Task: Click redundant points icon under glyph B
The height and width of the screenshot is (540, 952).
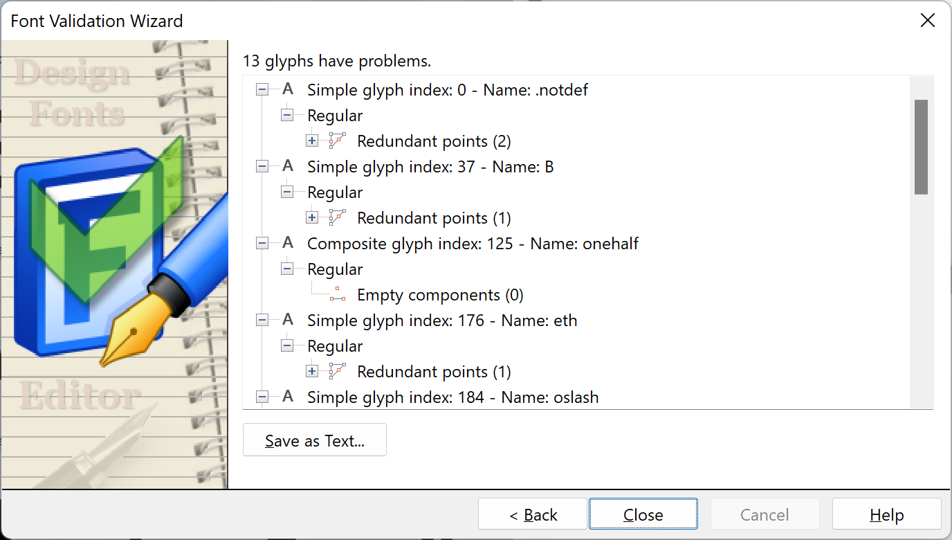Action: (x=337, y=218)
